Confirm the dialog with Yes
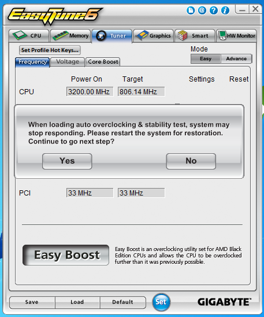 pos(67,161)
